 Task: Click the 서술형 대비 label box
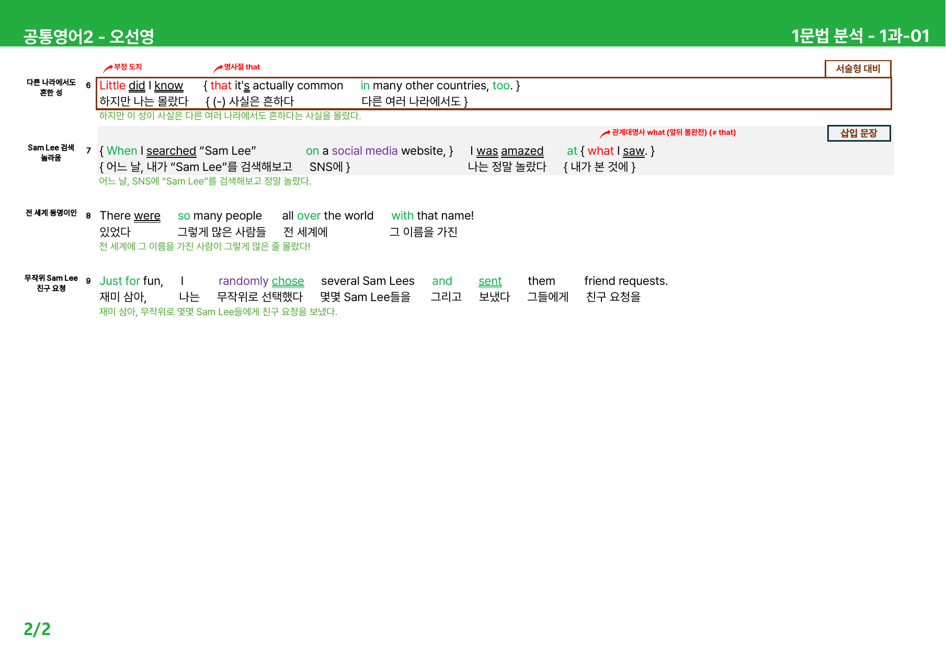coord(858,68)
